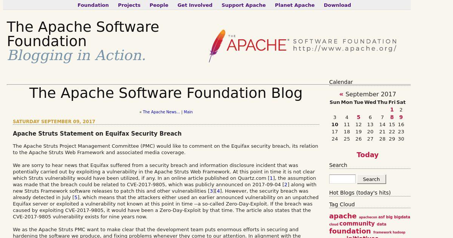Click the September 2017 calendar title
453x238 pixels.
(371, 94)
